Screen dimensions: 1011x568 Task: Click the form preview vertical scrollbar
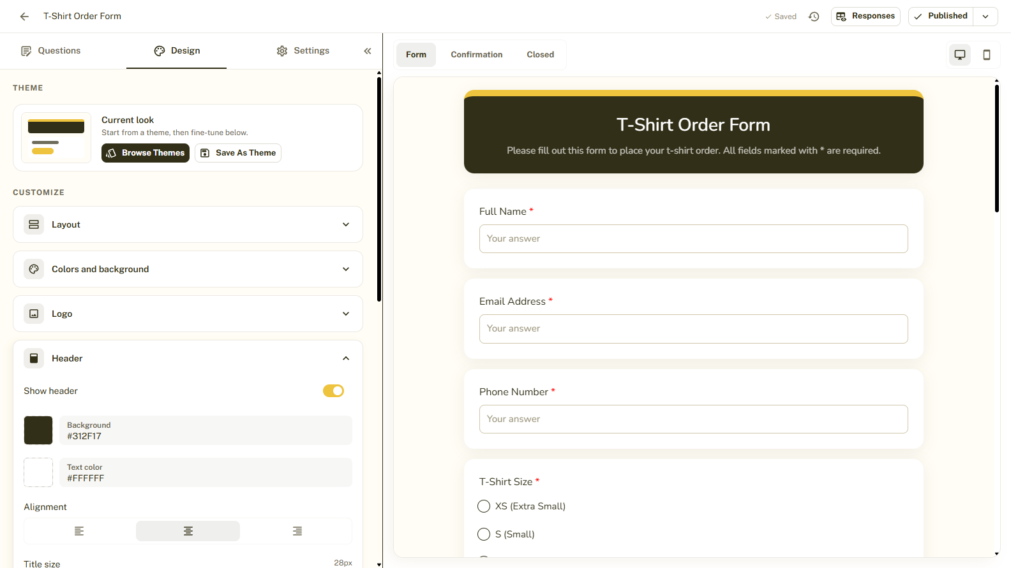(x=997, y=148)
